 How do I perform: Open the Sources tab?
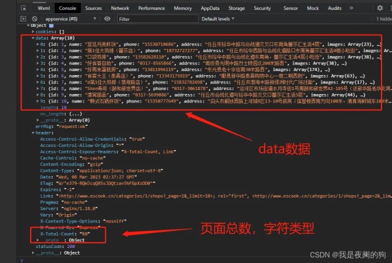click(x=93, y=8)
